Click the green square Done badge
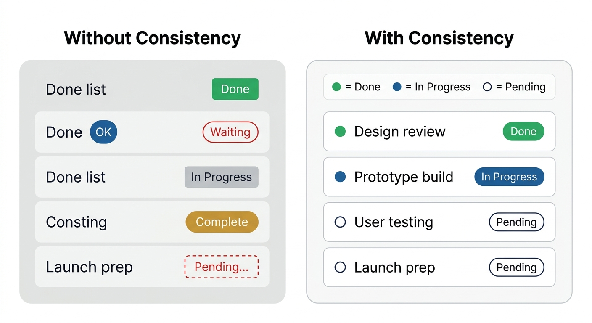592x323 pixels. point(235,89)
